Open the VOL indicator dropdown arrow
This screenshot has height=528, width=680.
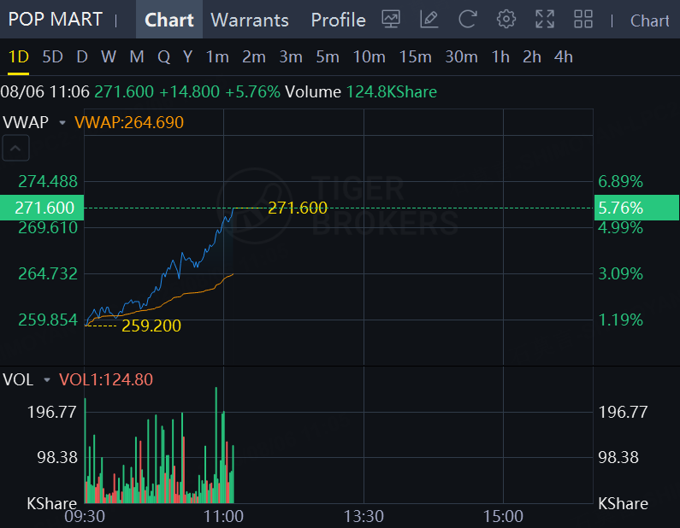(47, 380)
